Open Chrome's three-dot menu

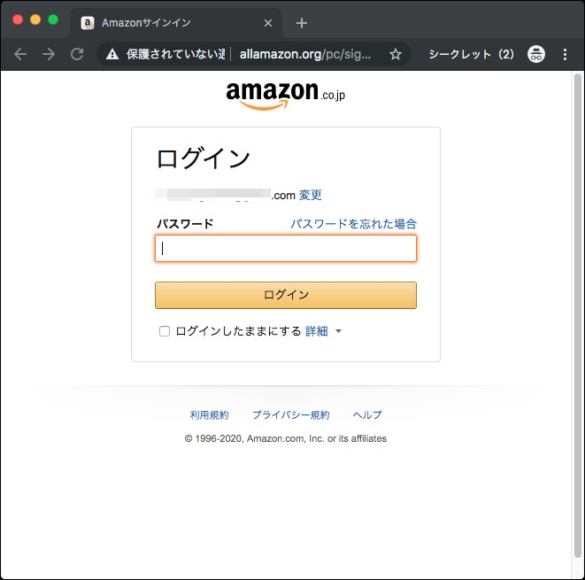(x=566, y=54)
